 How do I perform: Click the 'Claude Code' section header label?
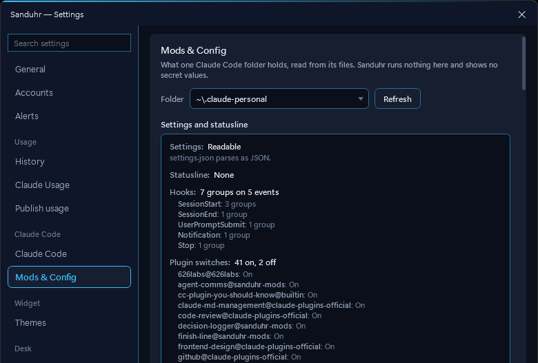(x=37, y=234)
